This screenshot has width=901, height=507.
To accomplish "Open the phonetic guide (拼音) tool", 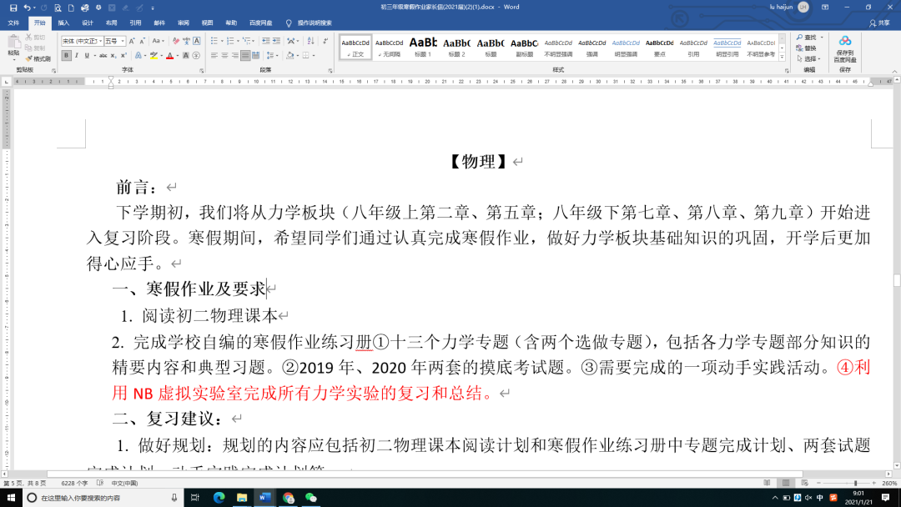I will pos(186,41).
